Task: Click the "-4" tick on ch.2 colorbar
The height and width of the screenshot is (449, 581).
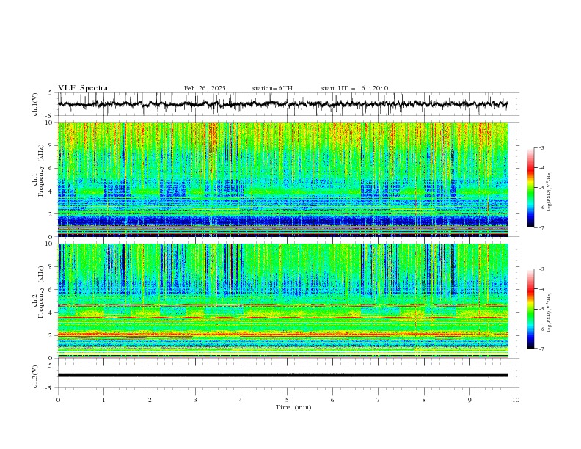Action: pos(541,289)
